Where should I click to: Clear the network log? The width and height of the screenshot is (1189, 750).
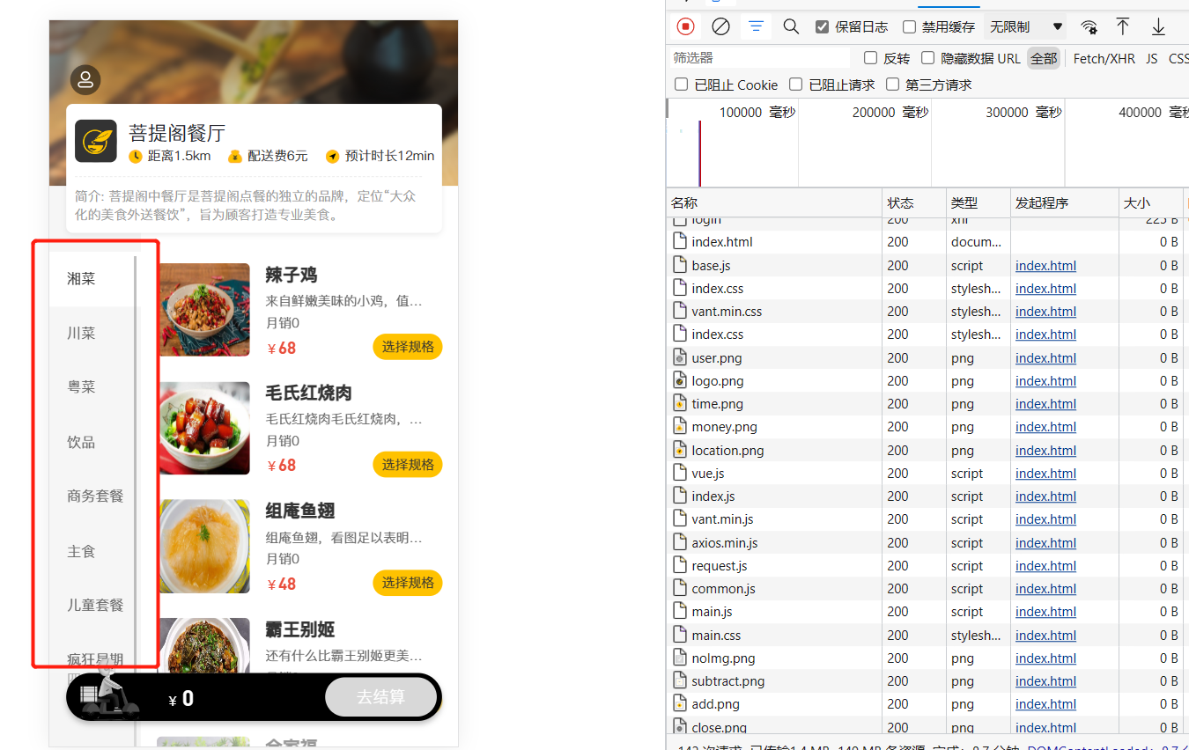[720, 26]
